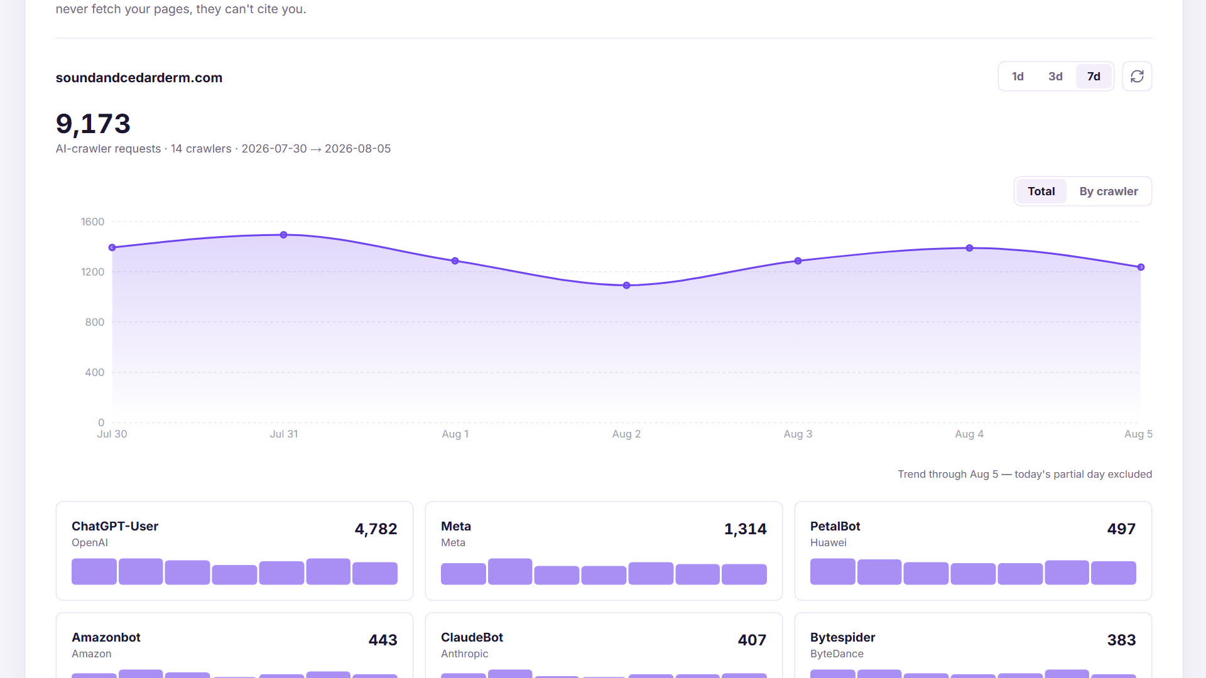Click the Aug 2 chart data point

pyautogui.click(x=626, y=286)
